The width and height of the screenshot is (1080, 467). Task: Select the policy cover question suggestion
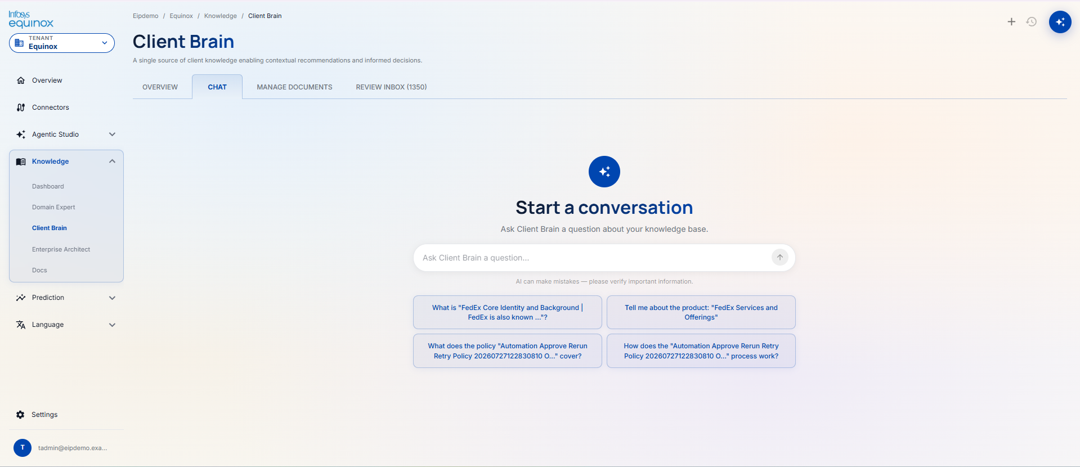(x=508, y=351)
